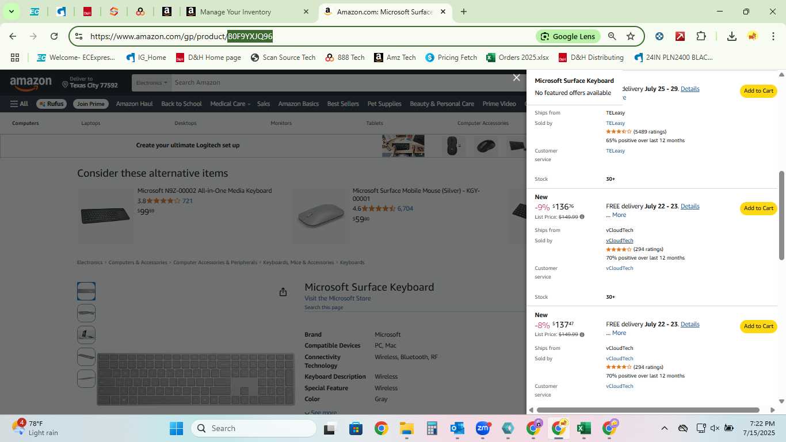Screen dimensions: 786x442
Task: Open 888 Tech bookmark
Action: [x=345, y=58]
